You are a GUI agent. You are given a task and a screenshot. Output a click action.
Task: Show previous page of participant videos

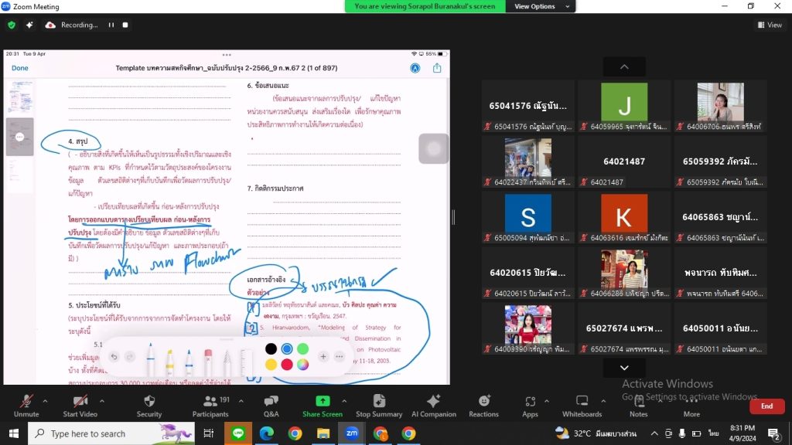pyautogui.click(x=624, y=66)
